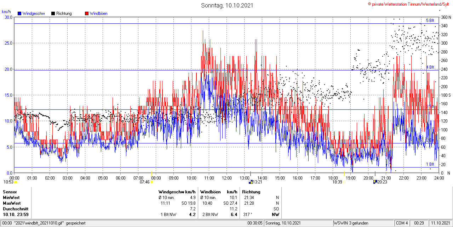Click the 'MaxWert' row label
Viewport: 453px width, 227px height.
click(x=12, y=203)
